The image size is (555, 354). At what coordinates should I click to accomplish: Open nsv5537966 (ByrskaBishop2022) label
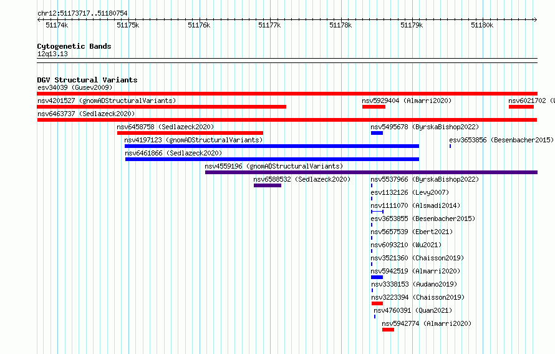point(425,179)
